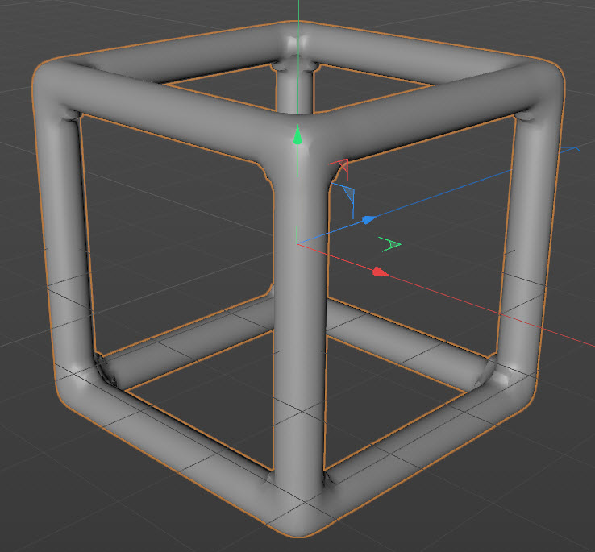Click the green Y-axis arrowhead of the move gizmo
Image resolution: width=595 pixels, height=552 pixels.
point(297,135)
